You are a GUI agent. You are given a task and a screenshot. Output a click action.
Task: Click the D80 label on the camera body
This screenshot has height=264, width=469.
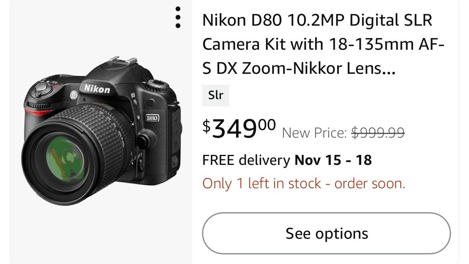(x=153, y=117)
